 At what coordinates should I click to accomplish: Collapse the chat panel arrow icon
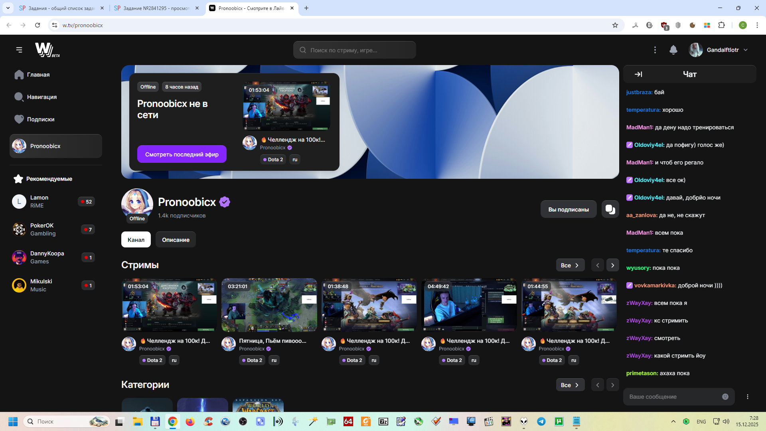(638, 74)
